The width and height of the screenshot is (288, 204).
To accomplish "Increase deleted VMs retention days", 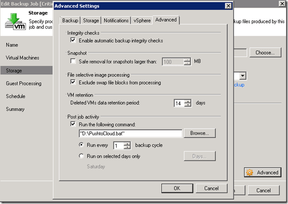I will (188, 100).
